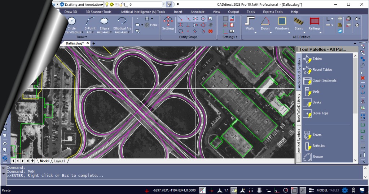Open the Express Tools ribbon tab
This screenshot has width=369, height=194.
tap(273, 11)
